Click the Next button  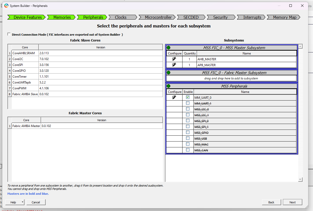292,202
